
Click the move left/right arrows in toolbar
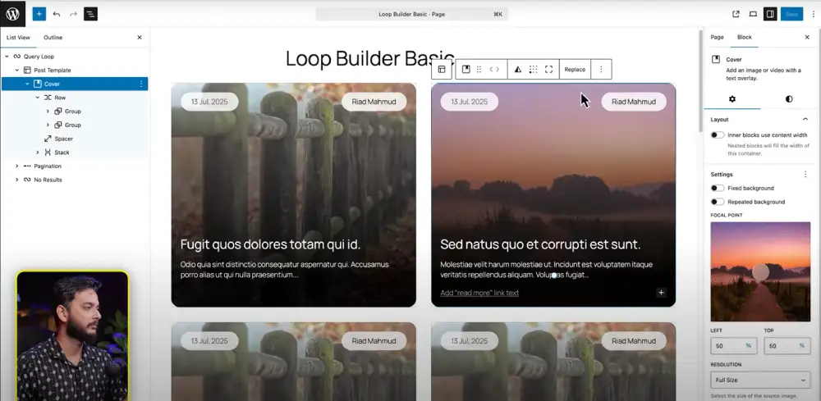[x=494, y=69]
